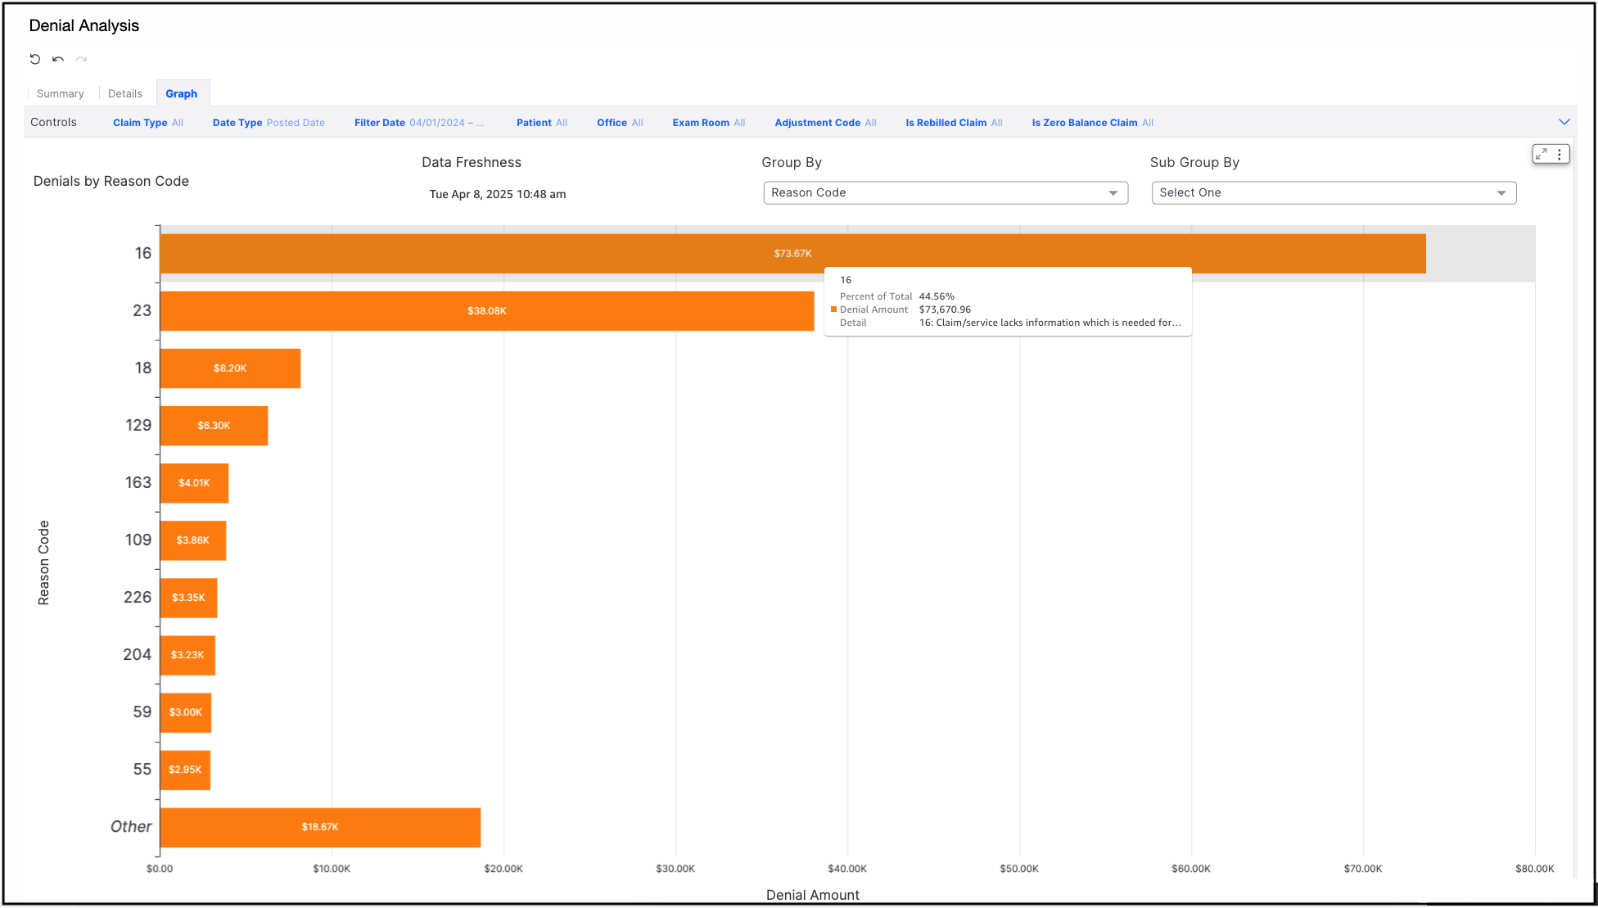Open the Is Zero Balance Claim filter
The width and height of the screenshot is (1598, 908).
click(1091, 123)
